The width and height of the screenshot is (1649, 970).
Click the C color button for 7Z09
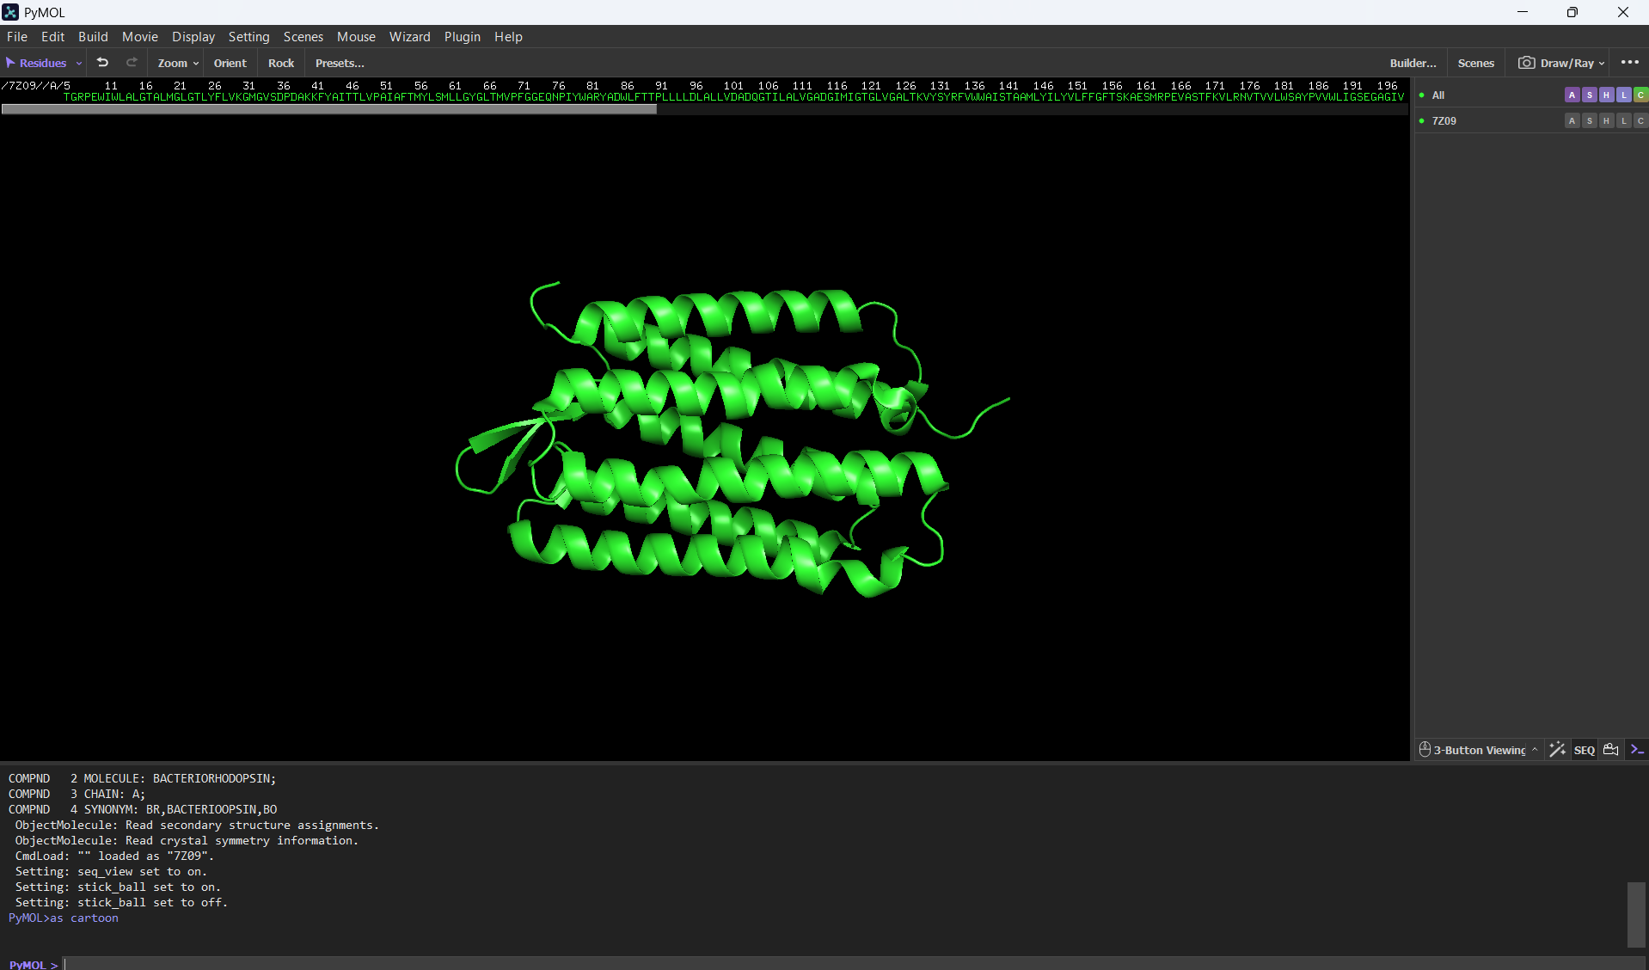pos(1640,121)
